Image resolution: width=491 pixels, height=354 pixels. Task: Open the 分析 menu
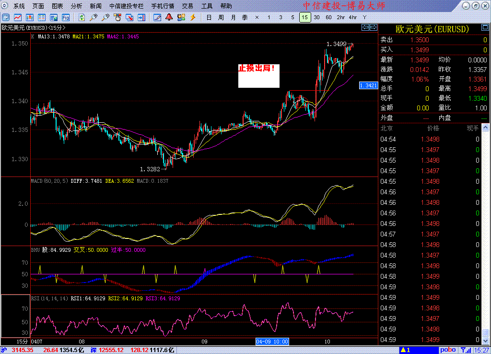point(76,6)
